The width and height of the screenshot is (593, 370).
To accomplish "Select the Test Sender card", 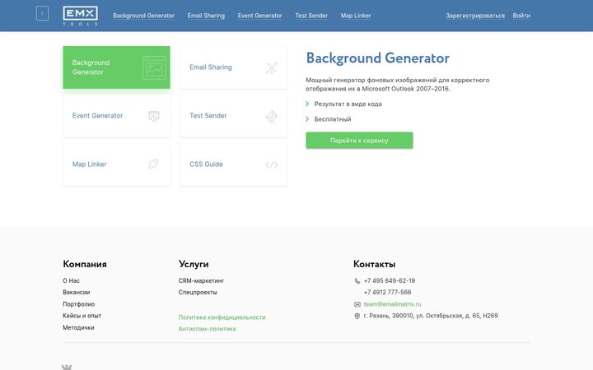I will pyautogui.click(x=233, y=116).
